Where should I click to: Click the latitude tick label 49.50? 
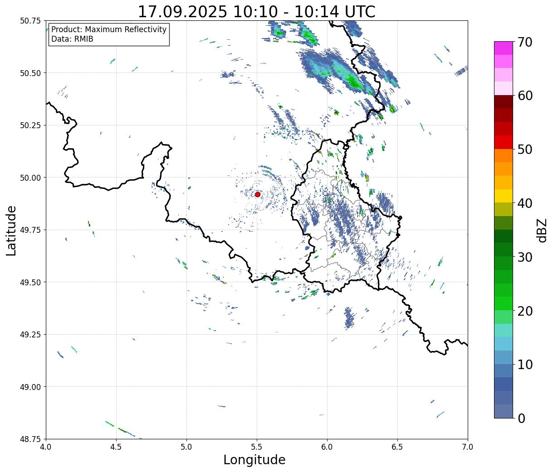coord(30,282)
